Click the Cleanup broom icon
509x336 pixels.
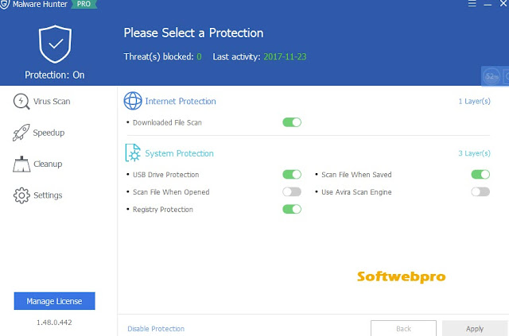(21, 164)
